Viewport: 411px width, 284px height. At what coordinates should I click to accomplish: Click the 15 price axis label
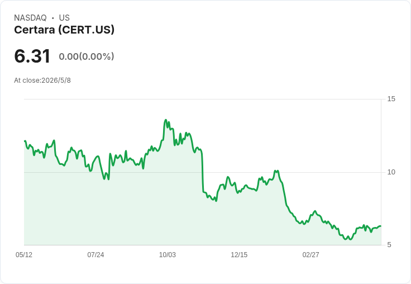click(391, 99)
